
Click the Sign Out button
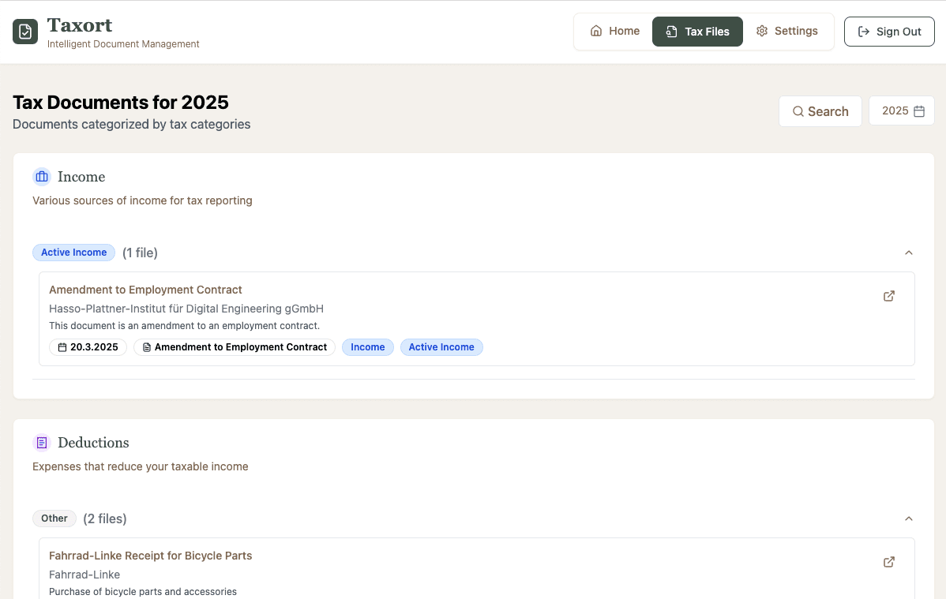889,32
